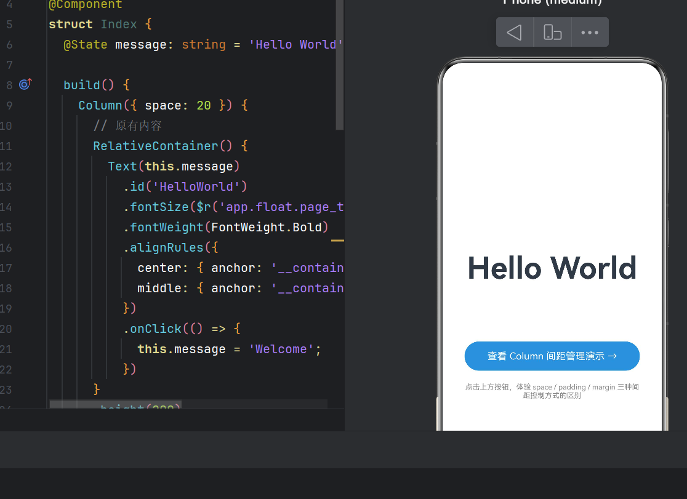Screen dimensions: 687x499
Task: Click the 'middle:' anchor line
Action: tap(240, 289)
